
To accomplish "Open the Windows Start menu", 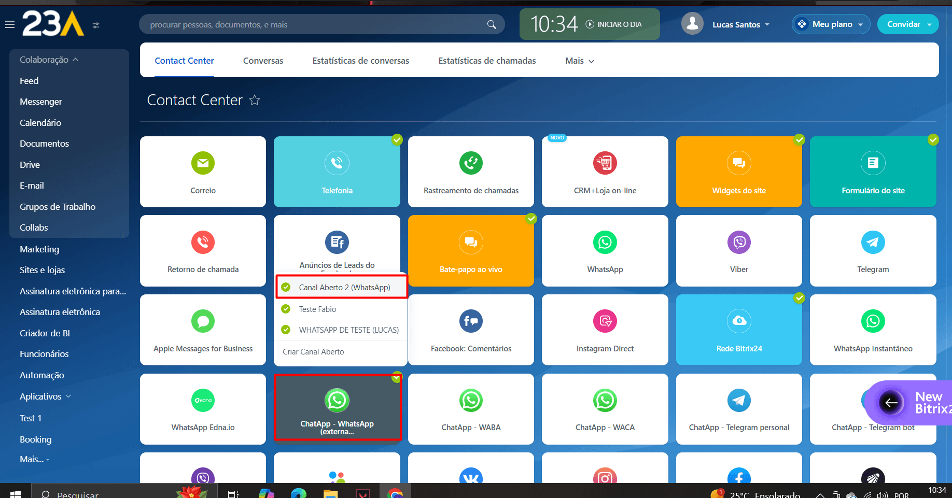I will pos(15,493).
